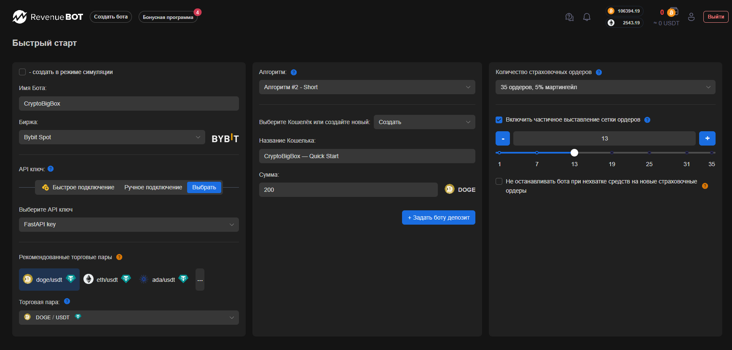This screenshot has height=350, width=732.
Task: Choose the ada/usdt recommended pair
Action: click(164, 280)
